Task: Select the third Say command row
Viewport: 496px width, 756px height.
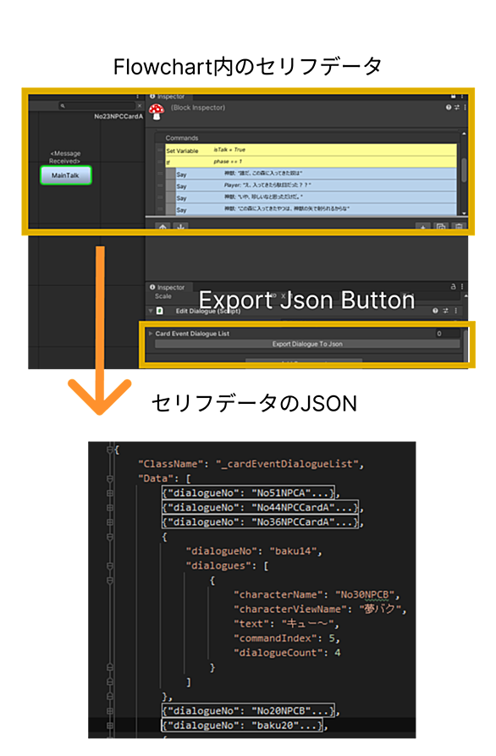Action: [x=316, y=198]
